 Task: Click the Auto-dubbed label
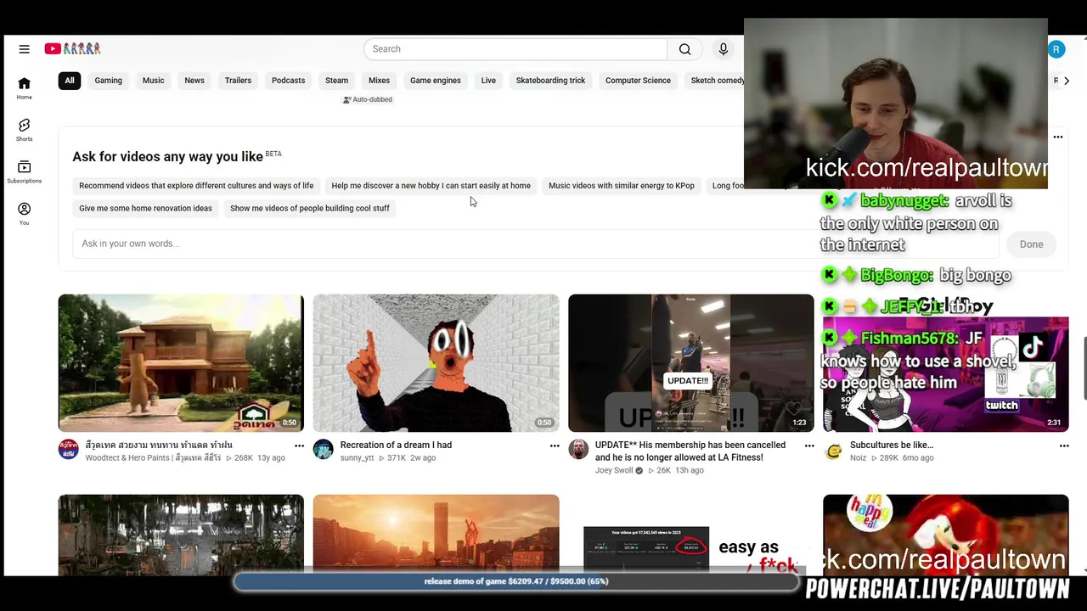(367, 100)
